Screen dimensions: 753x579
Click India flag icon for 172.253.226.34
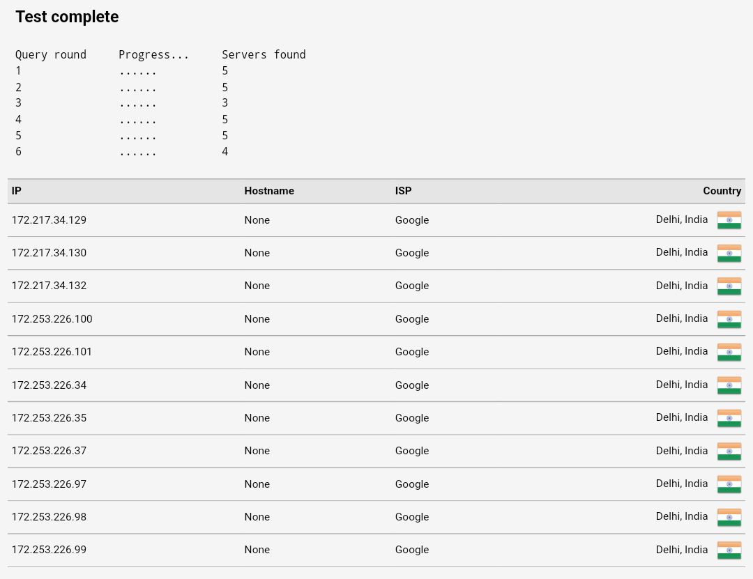pyautogui.click(x=729, y=385)
